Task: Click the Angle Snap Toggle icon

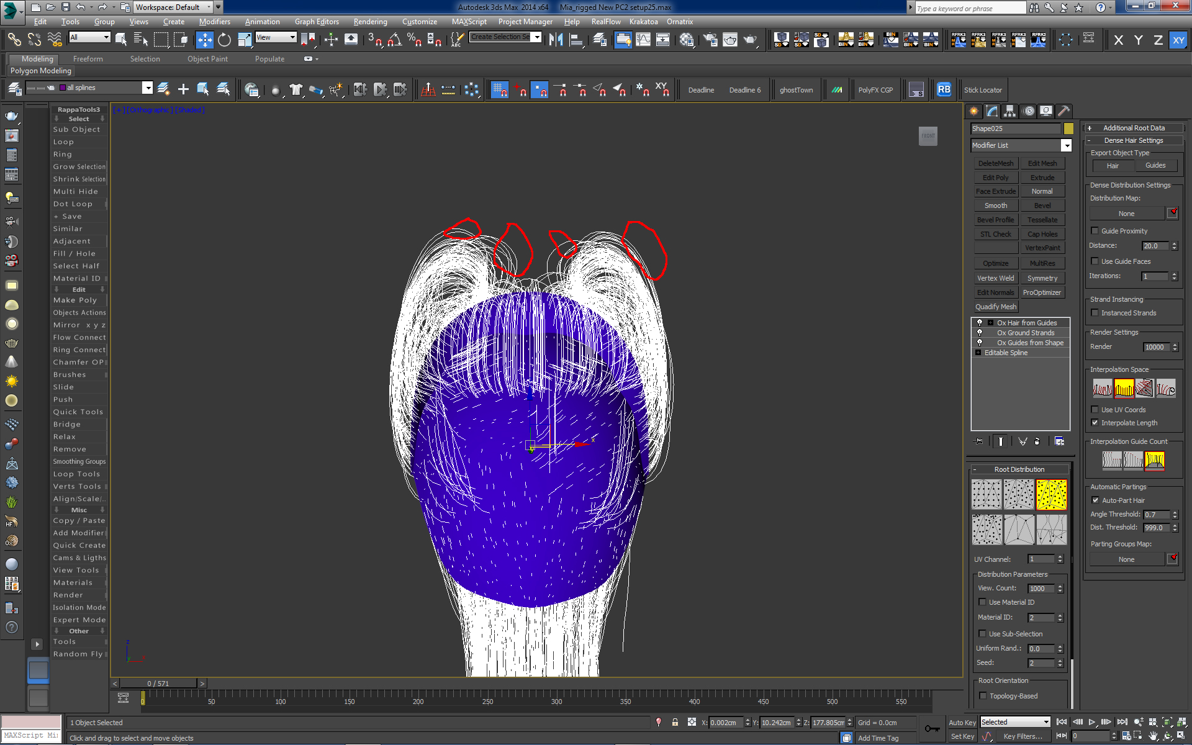Action: [x=394, y=40]
